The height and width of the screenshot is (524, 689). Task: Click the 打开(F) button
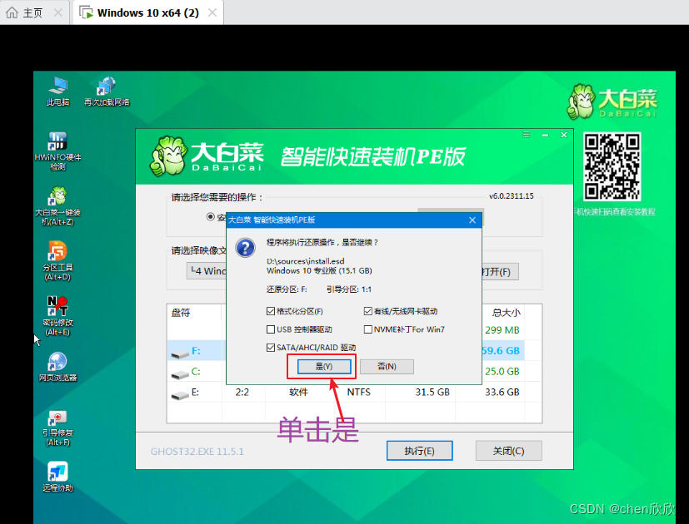[x=500, y=272]
